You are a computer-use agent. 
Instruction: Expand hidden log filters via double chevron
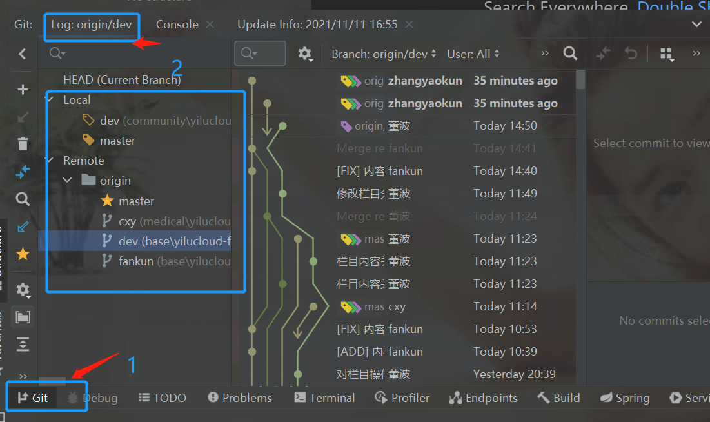click(x=545, y=54)
